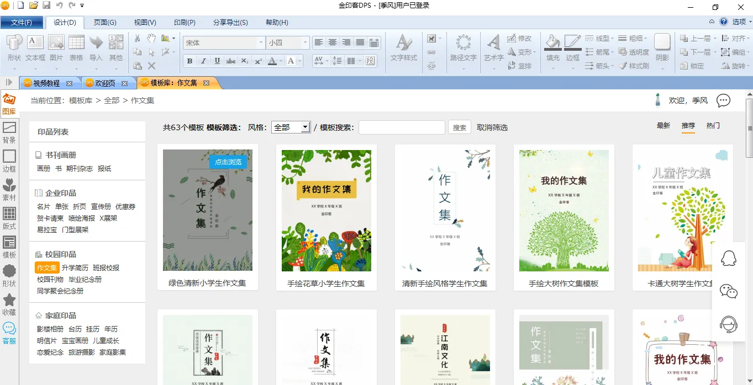Click the 取消筛选 link

pyautogui.click(x=492, y=127)
